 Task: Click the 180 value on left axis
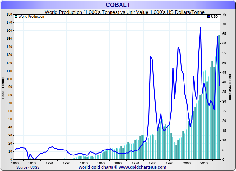pos(9,15)
